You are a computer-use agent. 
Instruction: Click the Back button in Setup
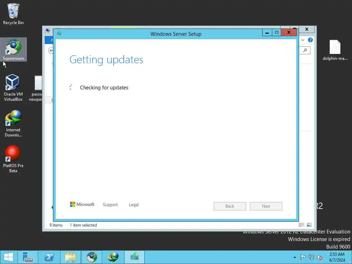[x=230, y=206]
